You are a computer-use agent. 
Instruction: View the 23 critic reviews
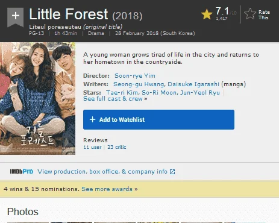[117, 147]
